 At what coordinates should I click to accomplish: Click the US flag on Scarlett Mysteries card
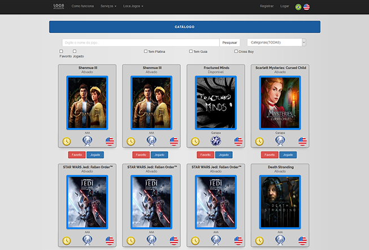302,142
